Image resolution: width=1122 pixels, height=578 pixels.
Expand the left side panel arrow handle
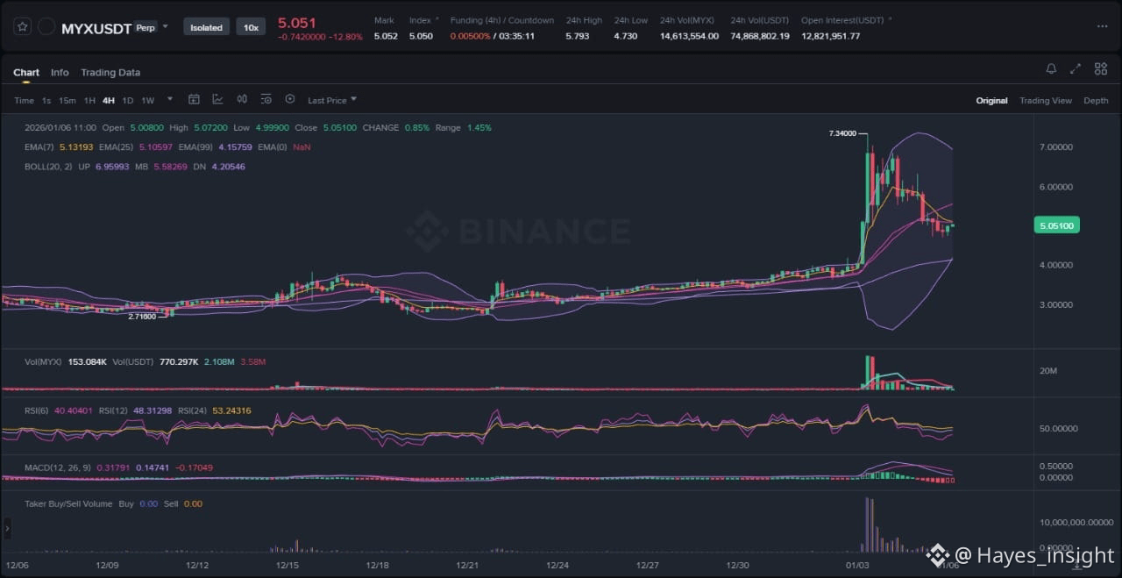7,528
